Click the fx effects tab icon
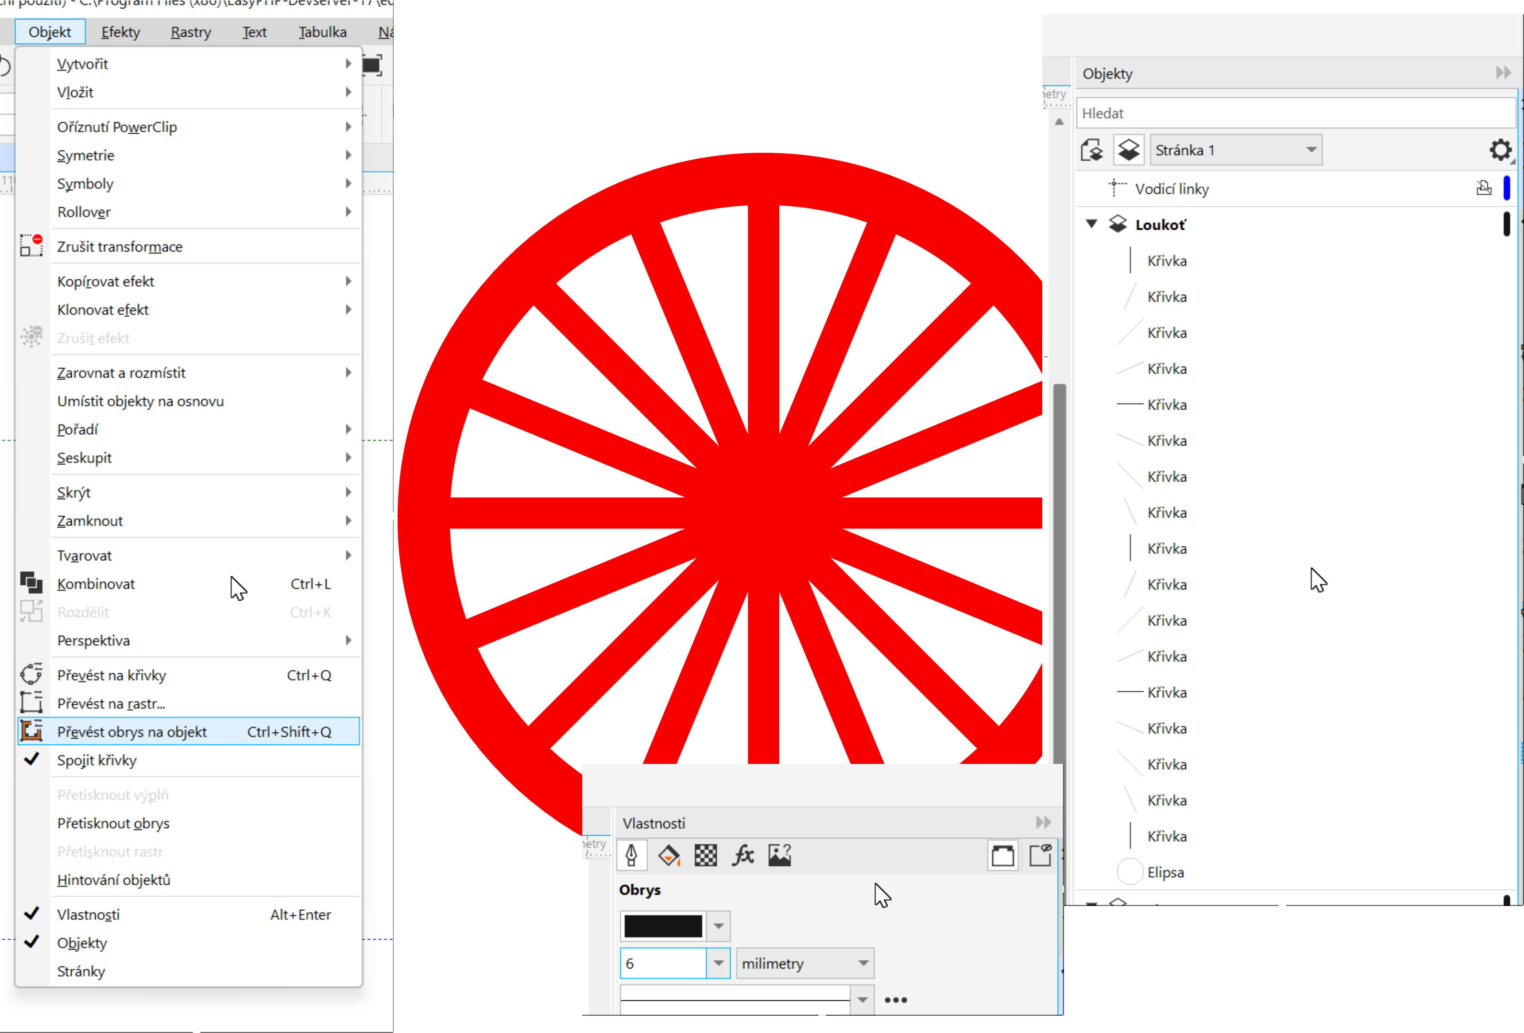This screenshot has width=1524, height=1033. click(x=743, y=856)
